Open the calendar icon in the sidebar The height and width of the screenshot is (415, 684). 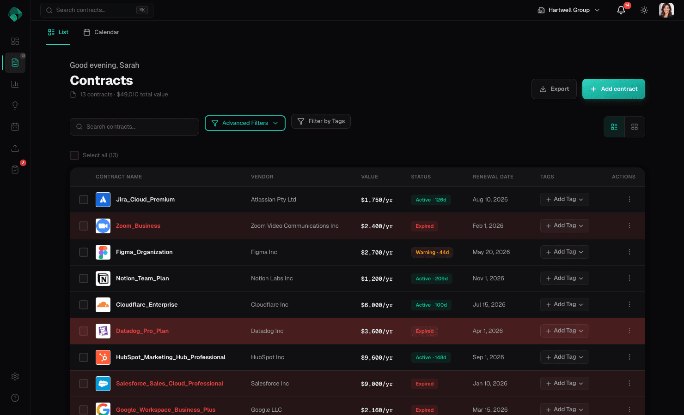[x=15, y=126]
